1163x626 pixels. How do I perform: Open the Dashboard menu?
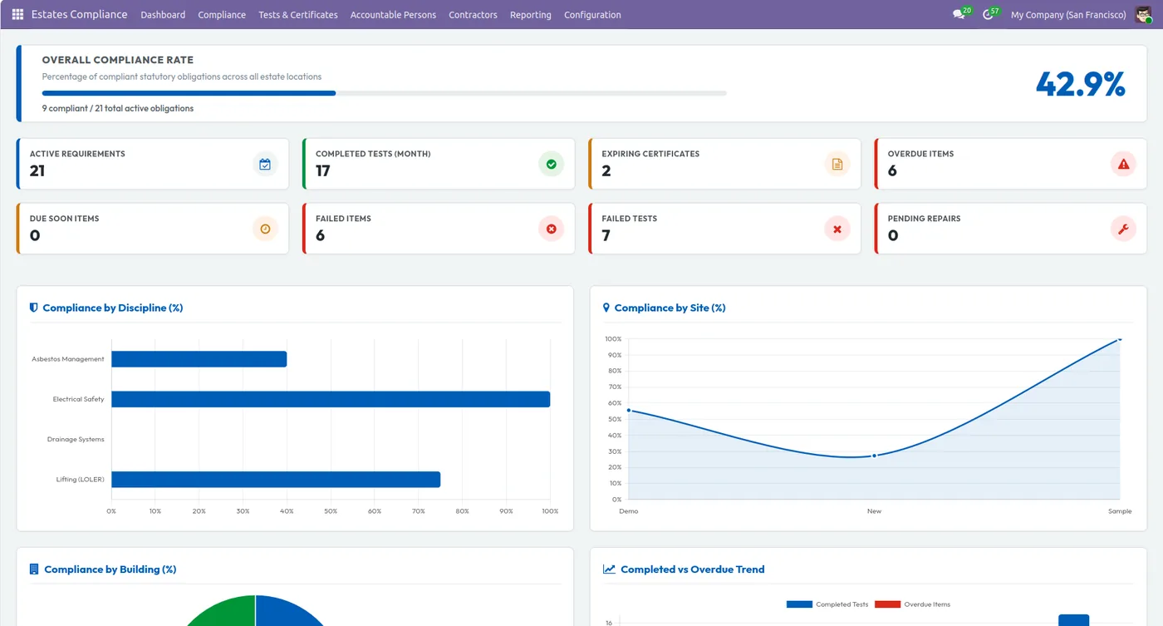163,15
